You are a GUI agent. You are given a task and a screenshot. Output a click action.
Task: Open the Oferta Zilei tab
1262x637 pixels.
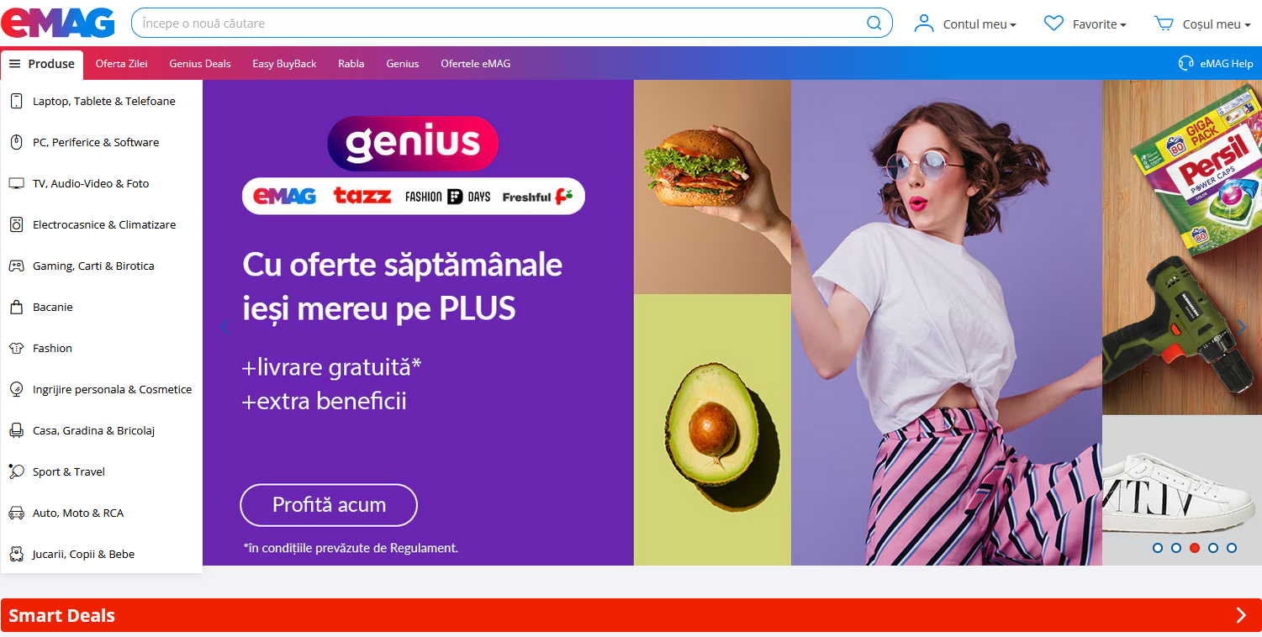122,63
